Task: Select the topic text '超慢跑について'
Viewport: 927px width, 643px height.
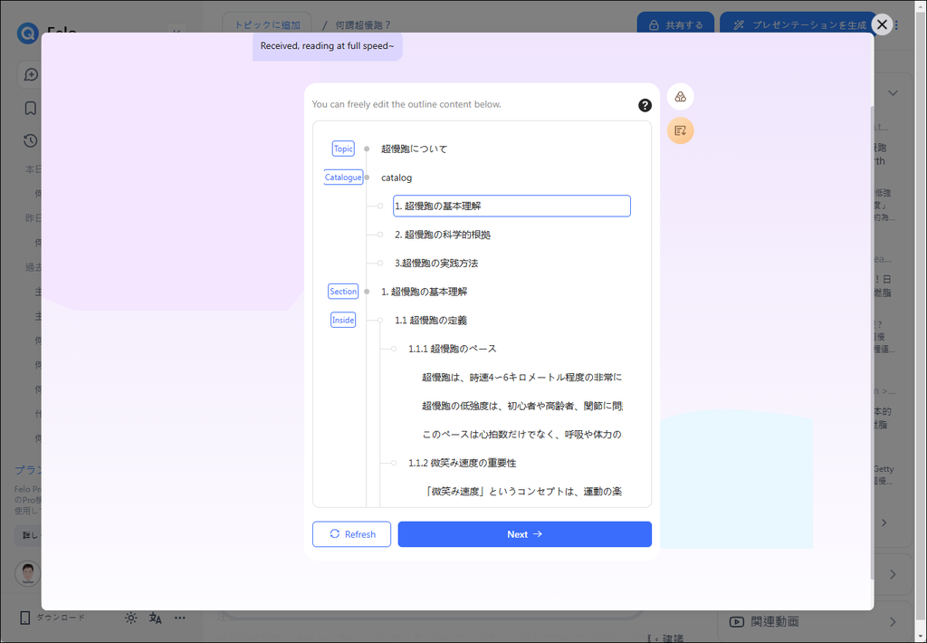Action: 414,149
